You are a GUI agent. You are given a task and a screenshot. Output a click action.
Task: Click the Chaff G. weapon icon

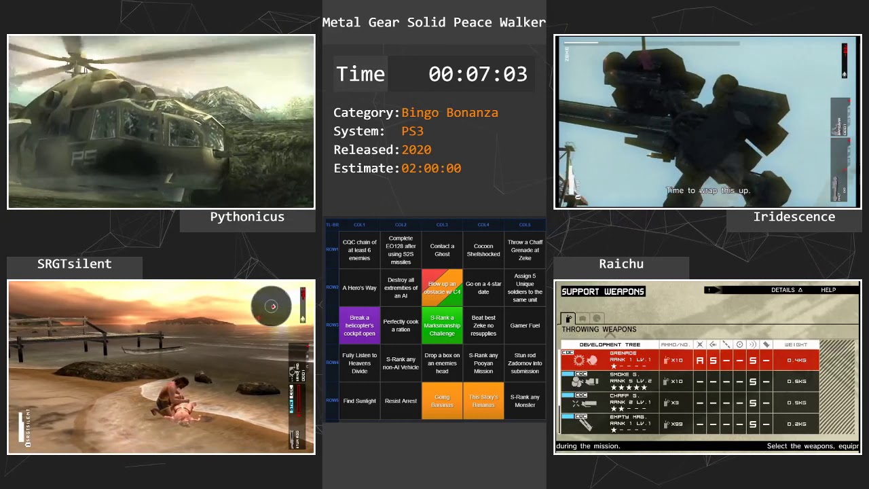point(584,403)
